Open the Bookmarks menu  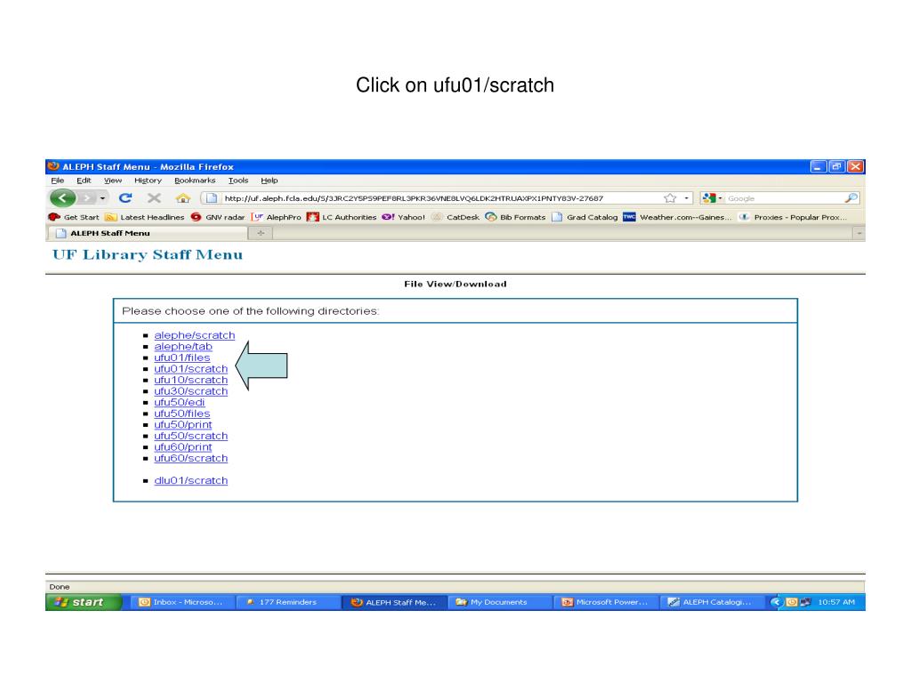click(x=195, y=181)
